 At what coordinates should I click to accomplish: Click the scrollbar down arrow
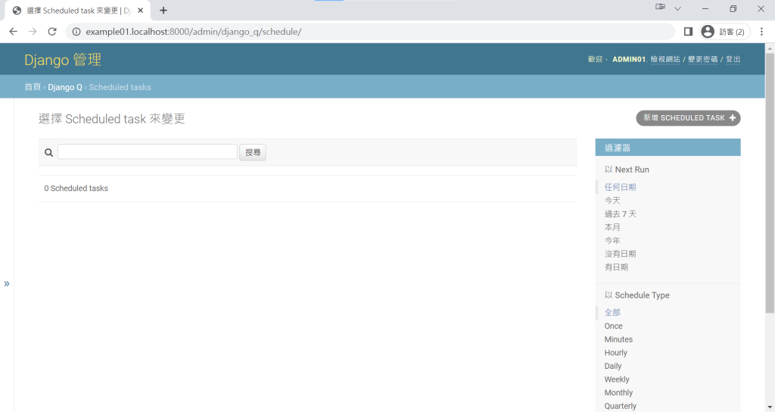[770, 407]
